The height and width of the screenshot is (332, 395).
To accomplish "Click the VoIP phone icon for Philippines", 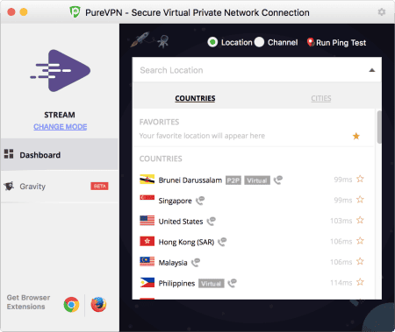I will tap(233, 283).
